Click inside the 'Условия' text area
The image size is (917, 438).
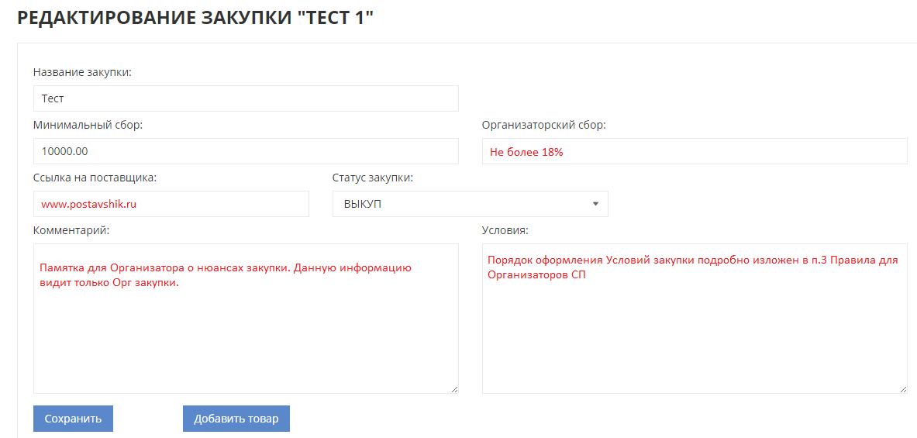click(x=694, y=333)
